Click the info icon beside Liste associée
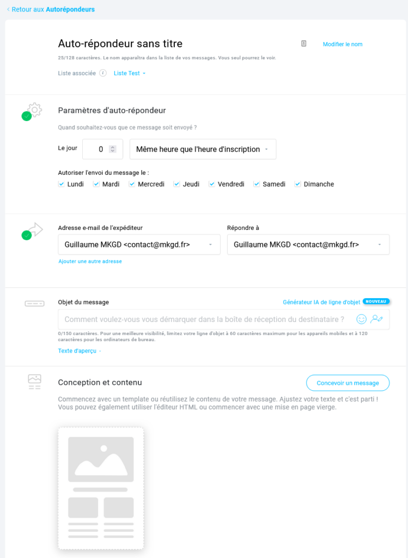The width and height of the screenshot is (408, 558). (x=103, y=74)
